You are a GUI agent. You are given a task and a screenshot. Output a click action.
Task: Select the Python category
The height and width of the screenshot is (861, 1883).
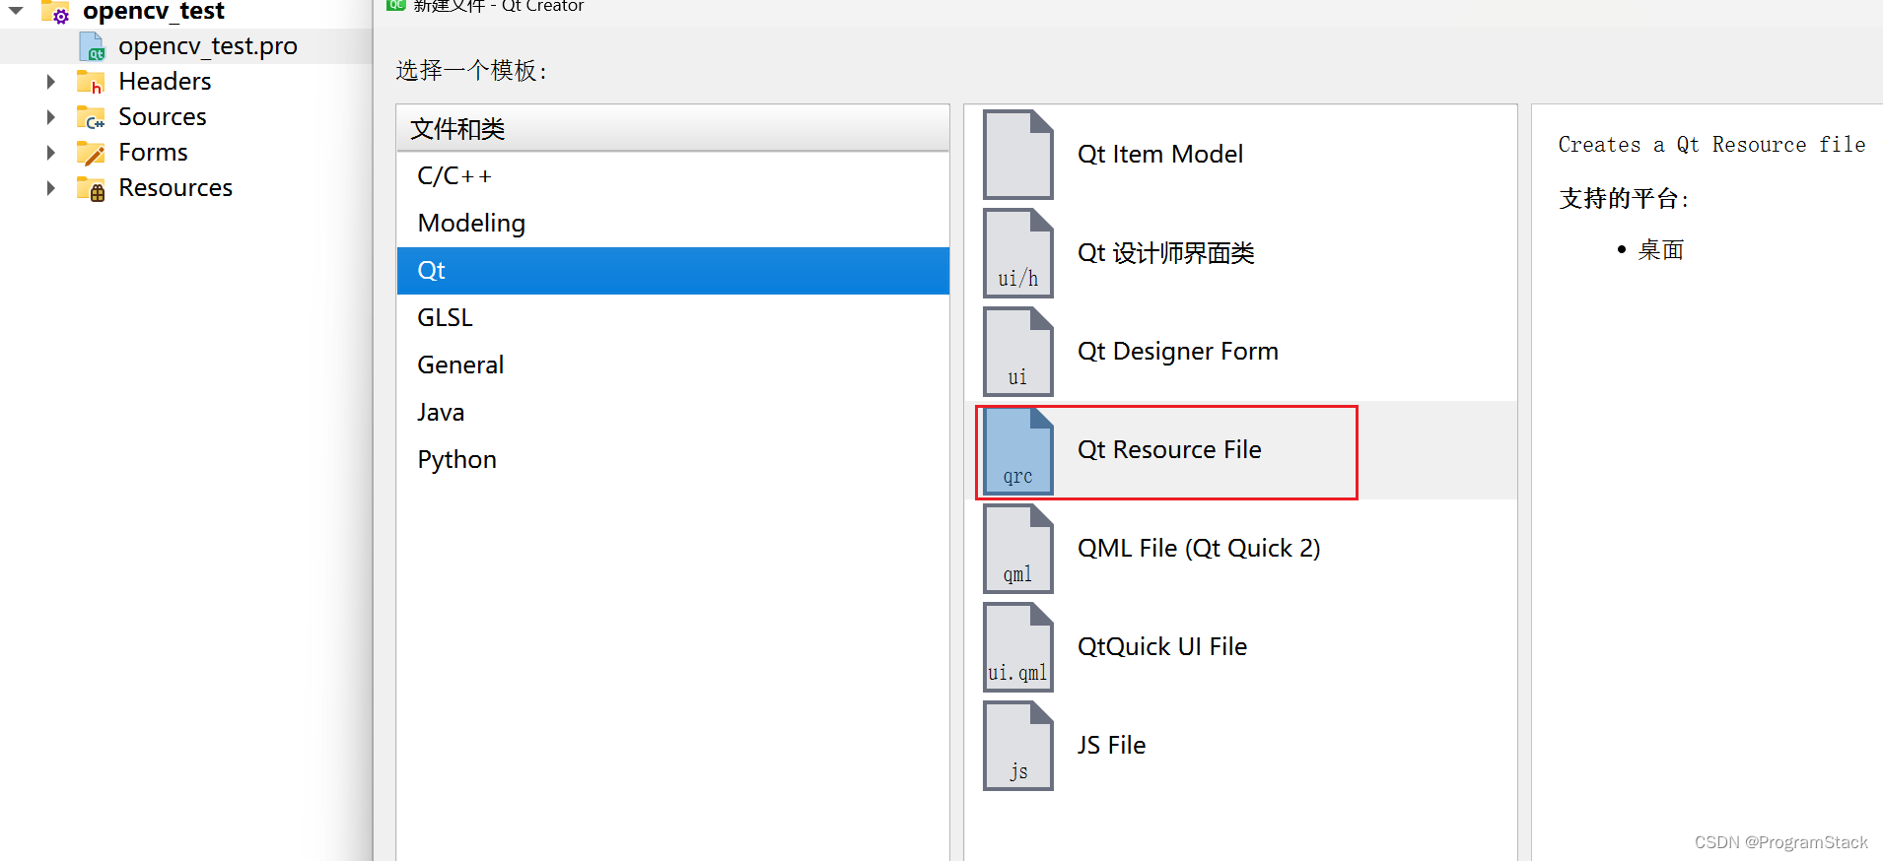click(x=672, y=460)
